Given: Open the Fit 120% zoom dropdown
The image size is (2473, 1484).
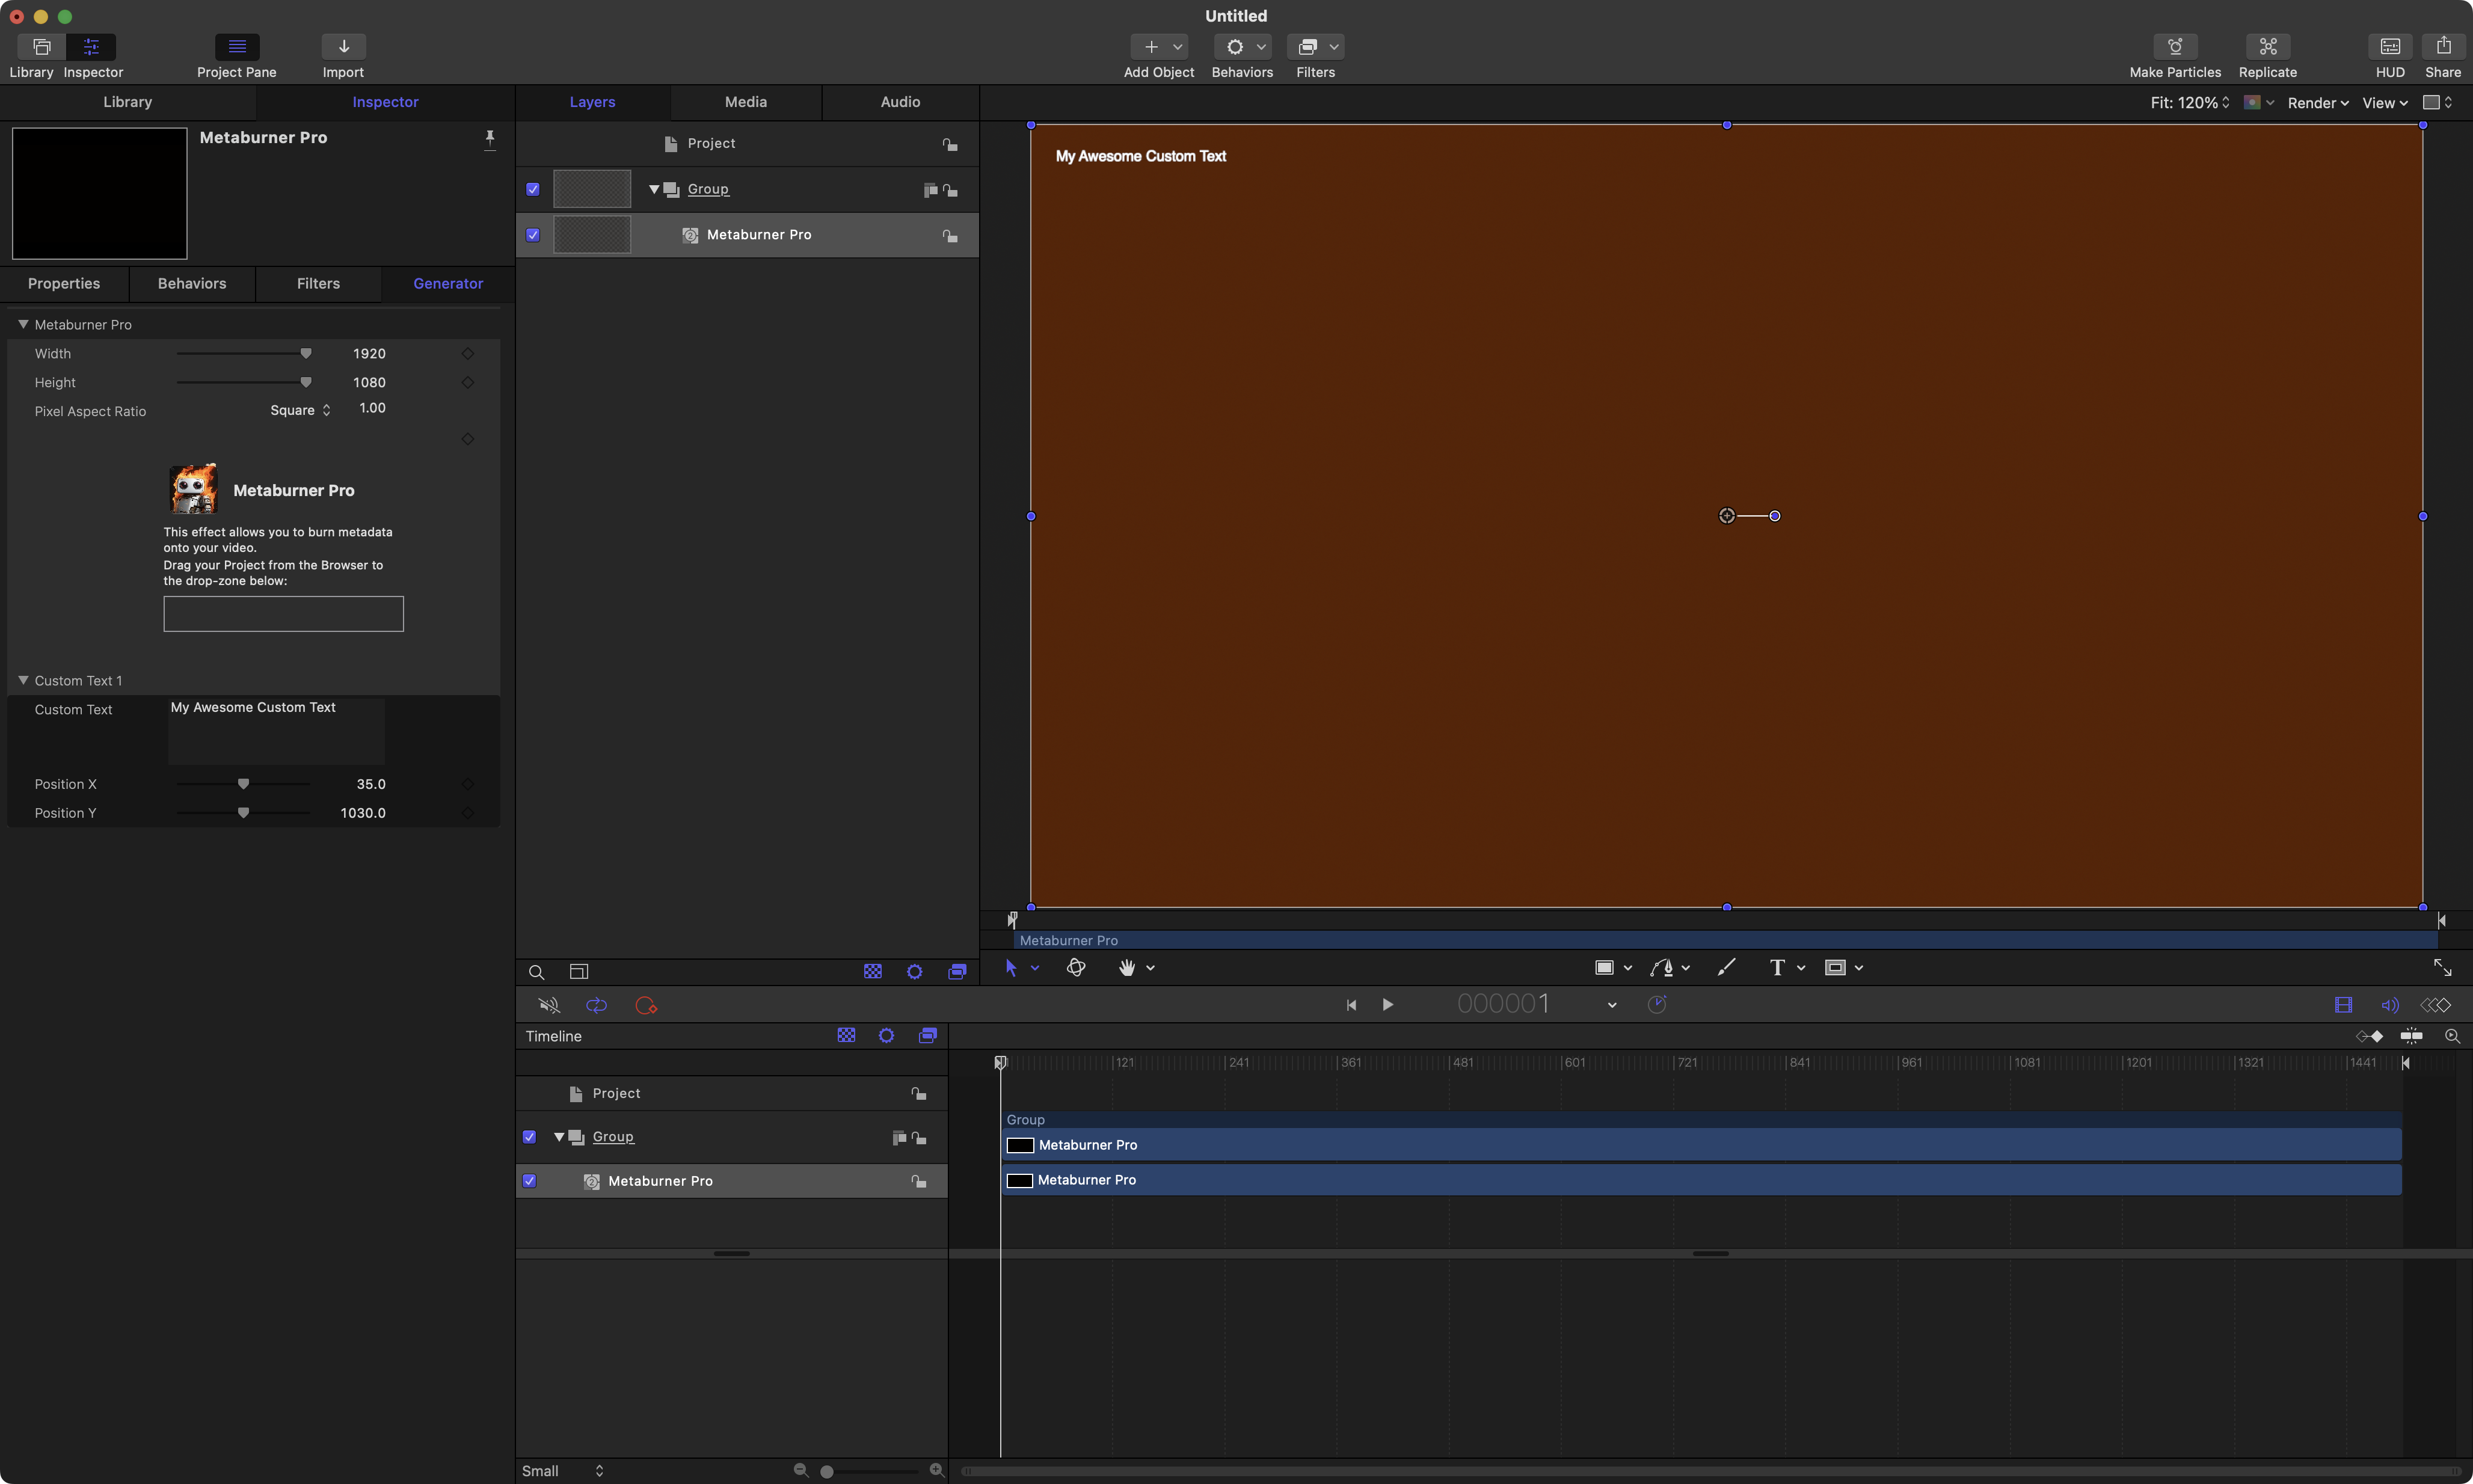Looking at the screenshot, I should click(x=2189, y=103).
